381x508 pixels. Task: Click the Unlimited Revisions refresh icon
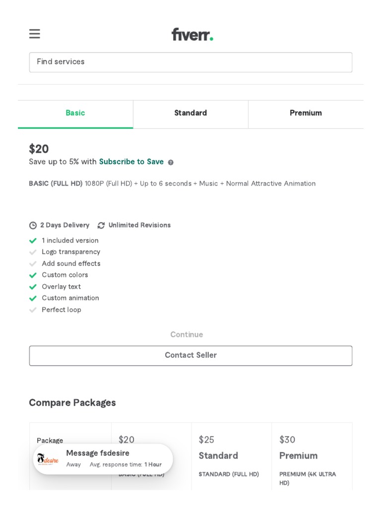point(101,225)
